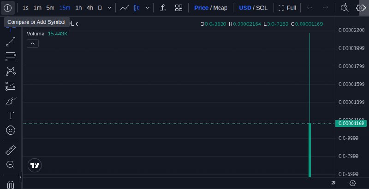Screen dimensions: 369x189
Task: Open the emoji icons tool
Action: (11, 130)
